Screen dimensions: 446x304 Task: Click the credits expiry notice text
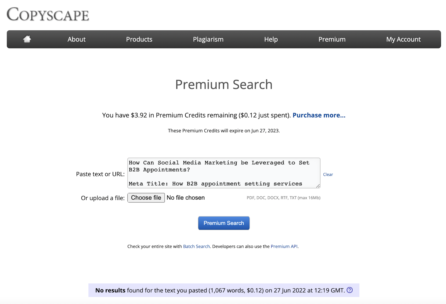(x=224, y=131)
